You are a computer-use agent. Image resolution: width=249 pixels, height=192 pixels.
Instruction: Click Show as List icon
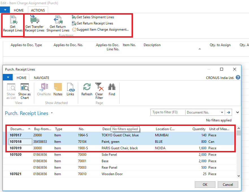coord(11,87)
